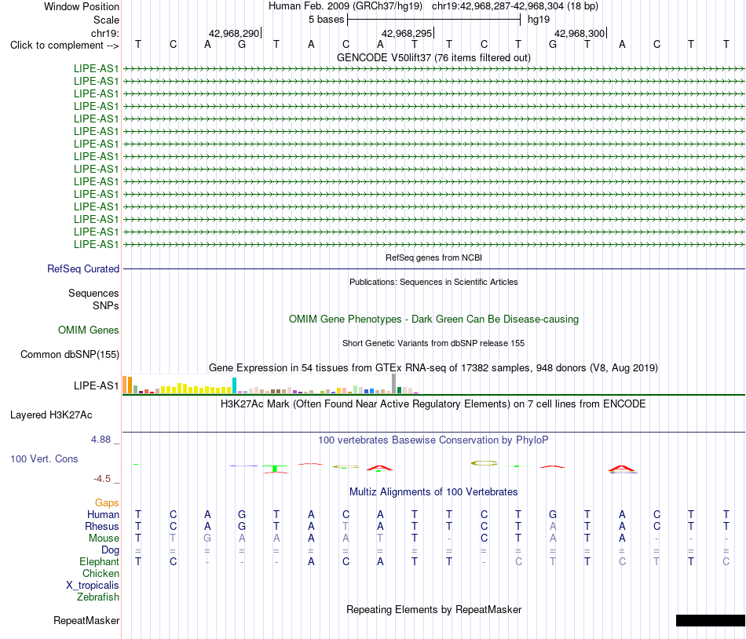This screenshot has width=746, height=639.
Task: Open the RefSeq Curated track label
Action: [83, 268]
